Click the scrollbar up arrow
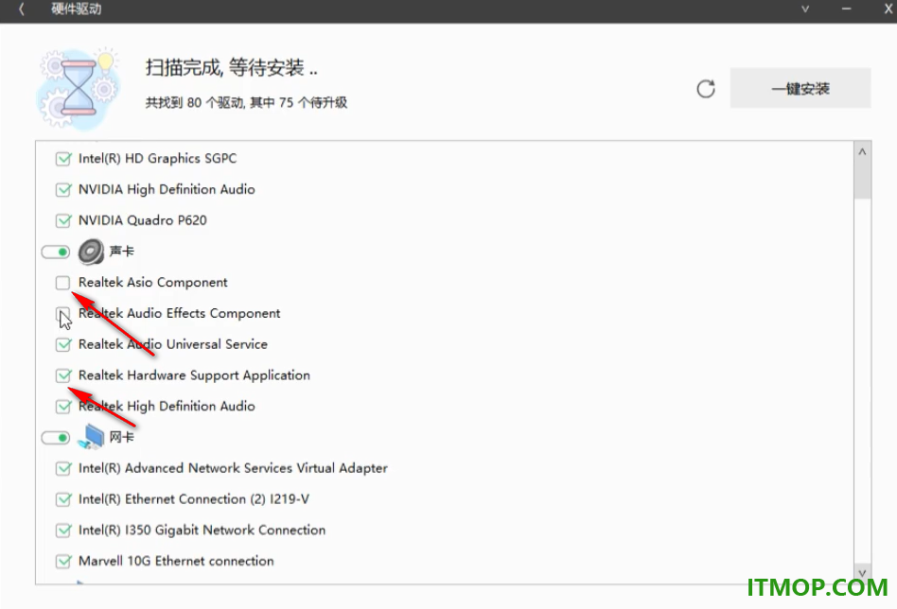Screen dimensions: 897x609 pos(862,152)
